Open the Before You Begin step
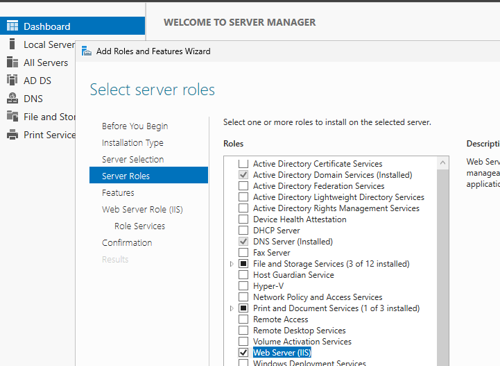The height and width of the screenshot is (366, 500). click(135, 126)
